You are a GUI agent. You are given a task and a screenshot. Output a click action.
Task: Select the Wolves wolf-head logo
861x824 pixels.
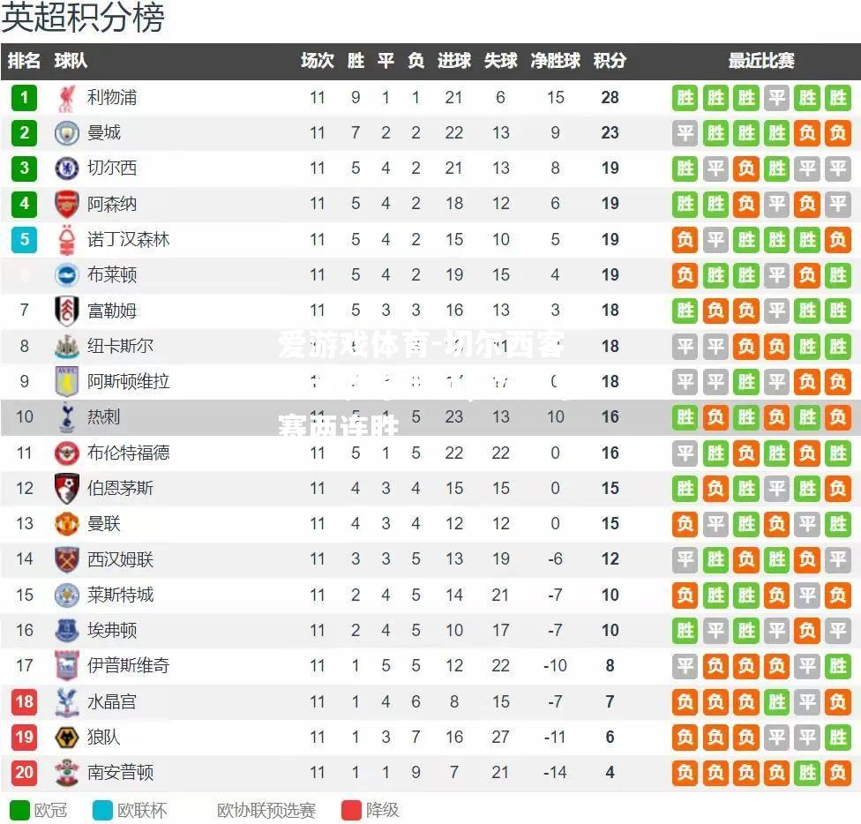pos(66,738)
